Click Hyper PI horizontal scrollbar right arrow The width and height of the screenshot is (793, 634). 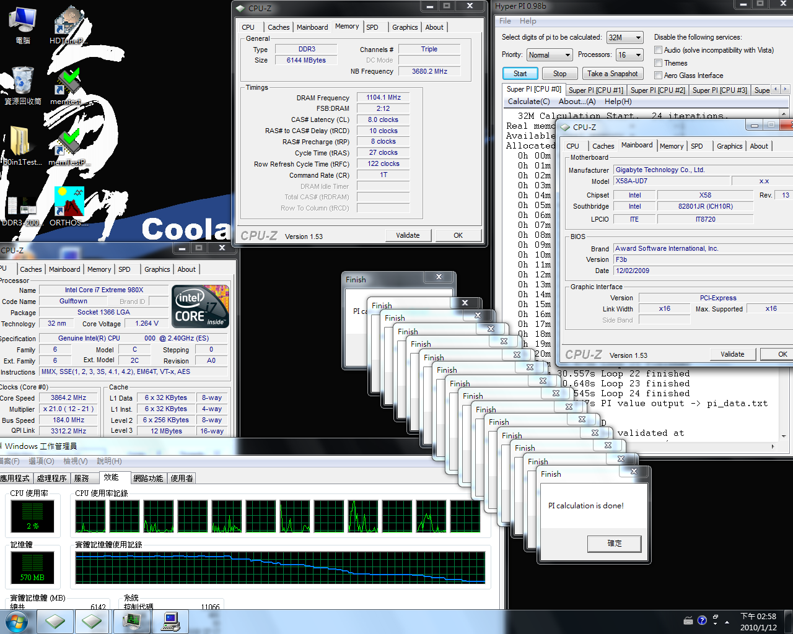pos(773,446)
